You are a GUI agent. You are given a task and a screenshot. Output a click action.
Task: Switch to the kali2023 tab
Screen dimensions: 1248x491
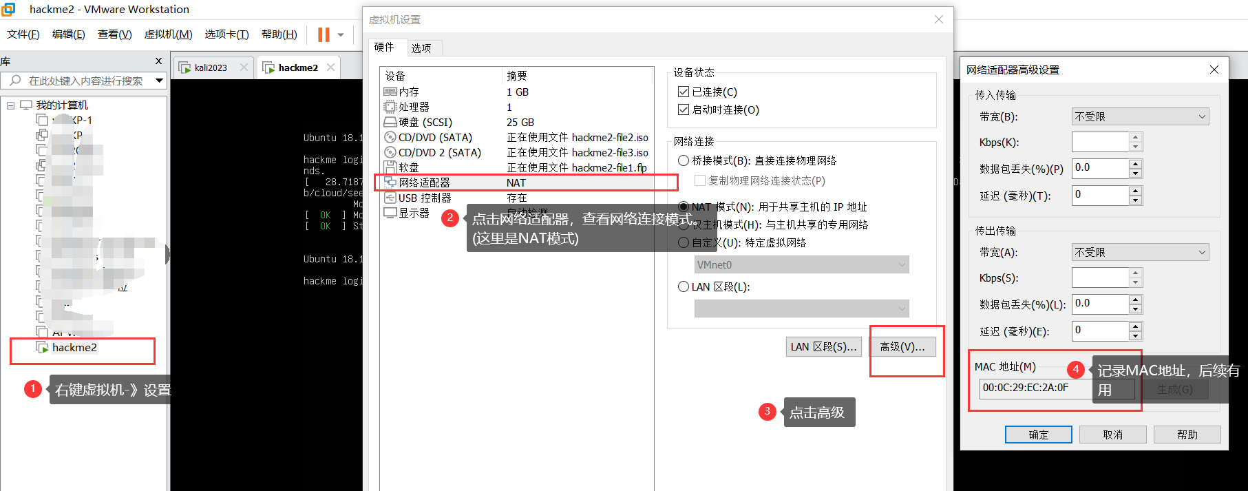[x=211, y=67]
